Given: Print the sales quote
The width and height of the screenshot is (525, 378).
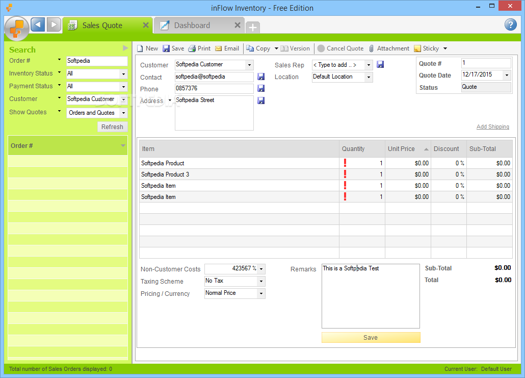Looking at the screenshot, I should point(200,48).
